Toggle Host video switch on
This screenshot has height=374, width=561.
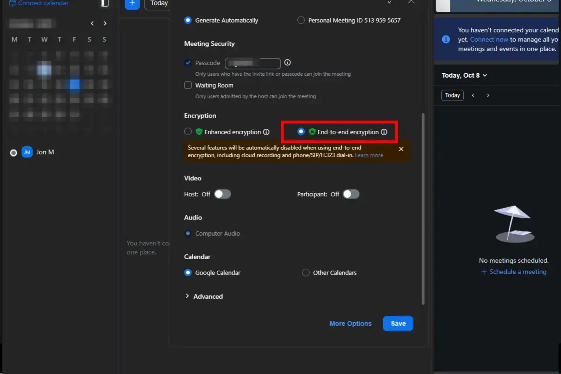tap(222, 194)
